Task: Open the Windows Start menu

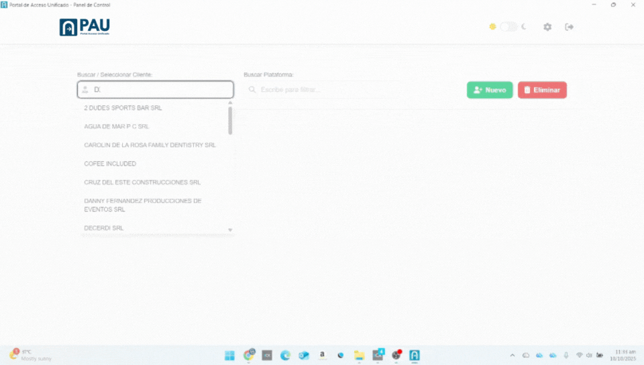Action: (229, 355)
